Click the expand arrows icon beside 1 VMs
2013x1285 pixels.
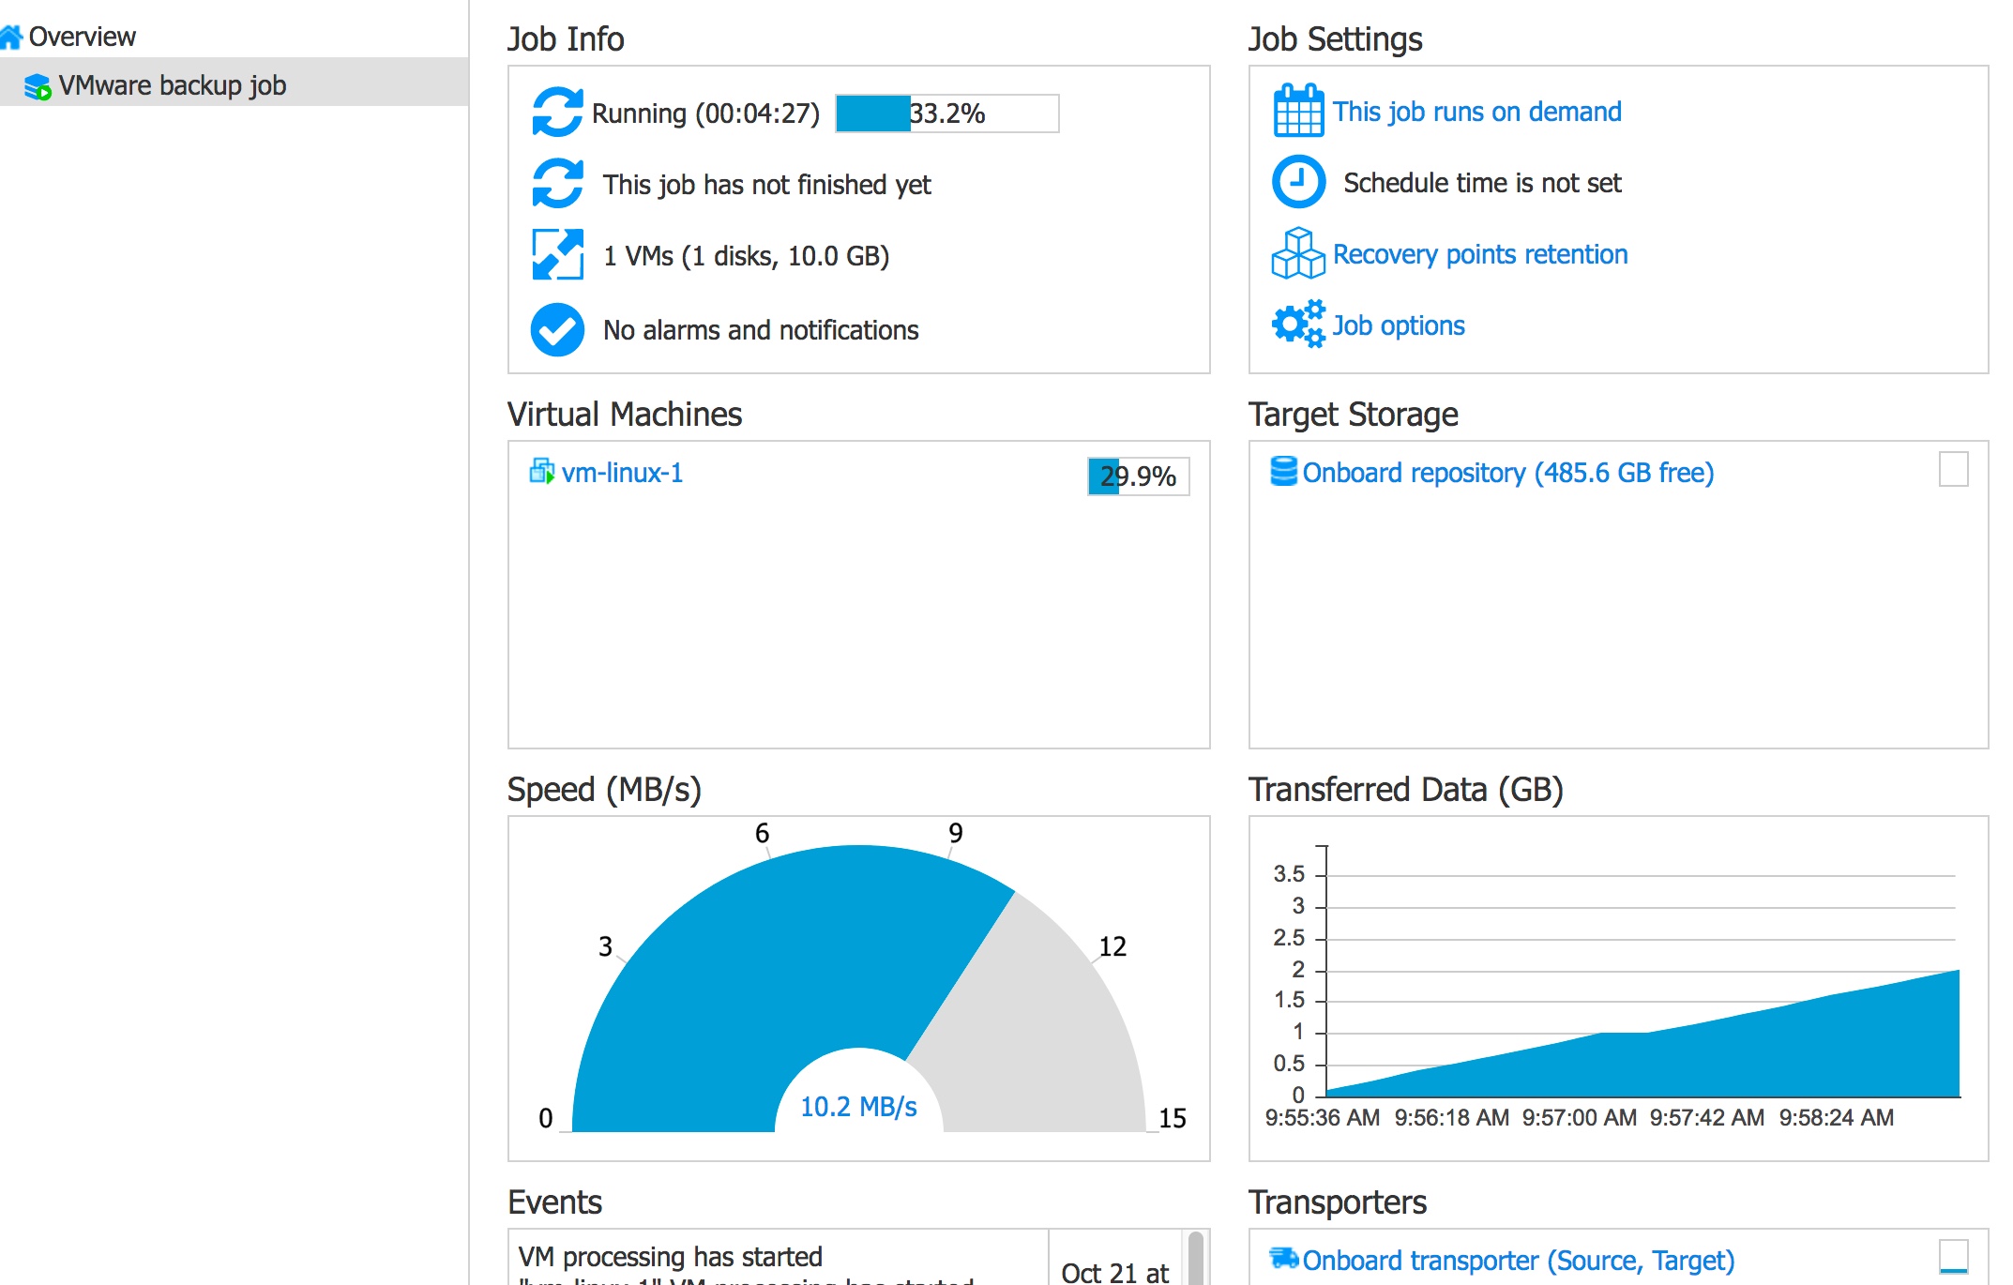(557, 255)
